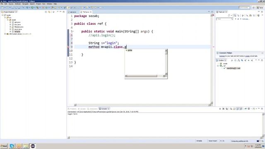Open the Window menu
265x149 pixels.
click(49, 4)
